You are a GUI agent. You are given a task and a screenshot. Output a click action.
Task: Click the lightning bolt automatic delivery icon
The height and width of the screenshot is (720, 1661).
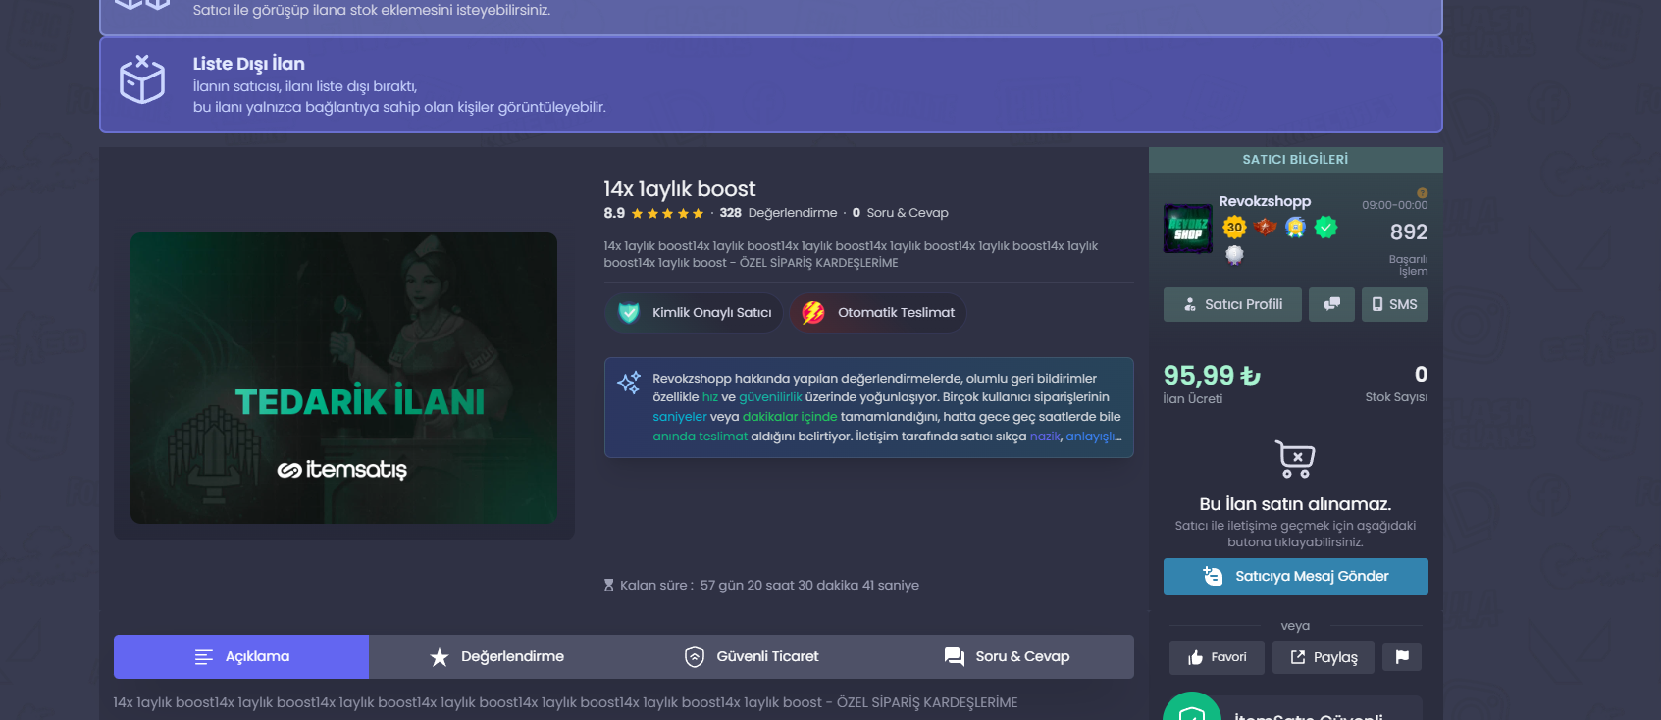coord(813,313)
